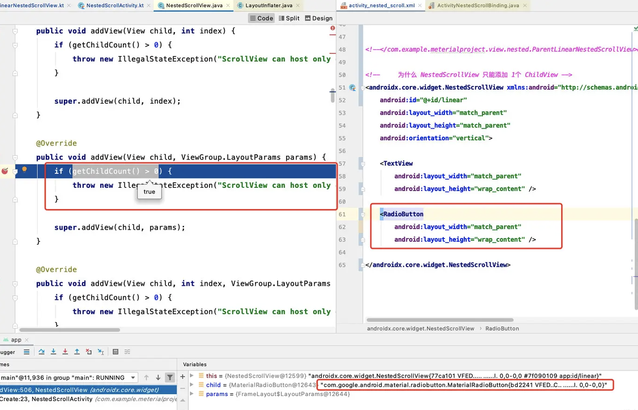Select next frame with down arrow
The height and width of the screenshot is (410, 638).
pyautogui.click(x=158, y=377)
